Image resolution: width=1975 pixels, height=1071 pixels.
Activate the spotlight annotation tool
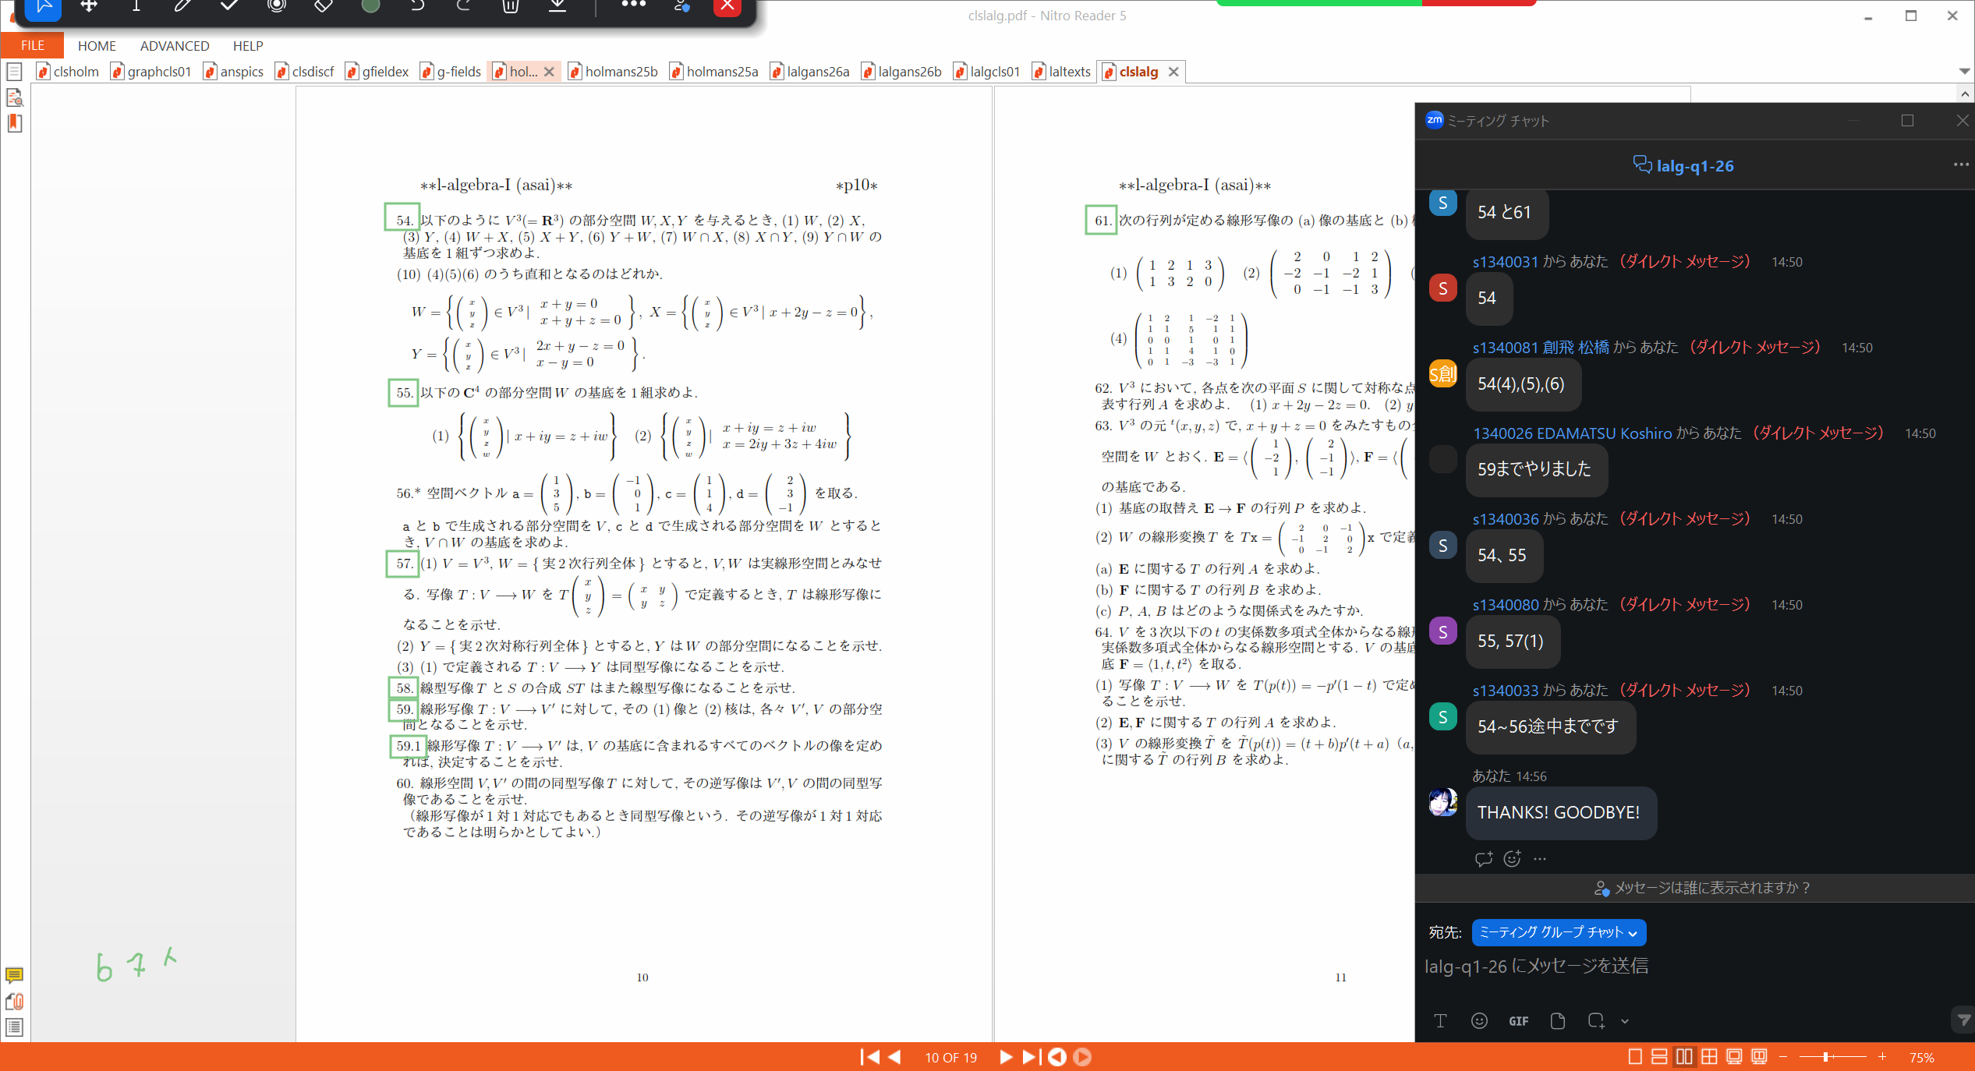[x=276, y=6]
